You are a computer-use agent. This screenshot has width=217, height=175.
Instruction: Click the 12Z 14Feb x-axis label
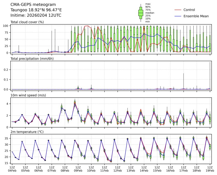[x=144, y=169]
